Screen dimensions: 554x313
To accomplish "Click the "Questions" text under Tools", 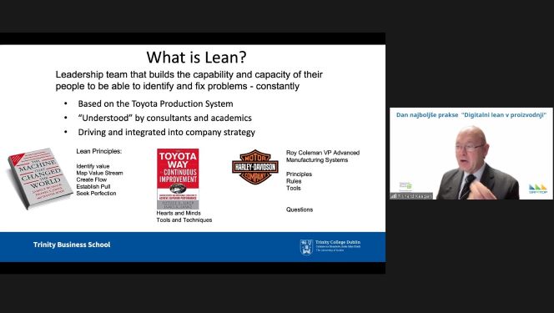I will pyautogui.click(x=300, y=210).
